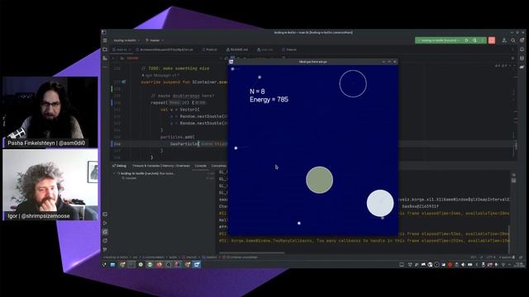Screen dimensions: 529x297
Task: Toggle the Project tool window icon
Action: pos(105,49)
